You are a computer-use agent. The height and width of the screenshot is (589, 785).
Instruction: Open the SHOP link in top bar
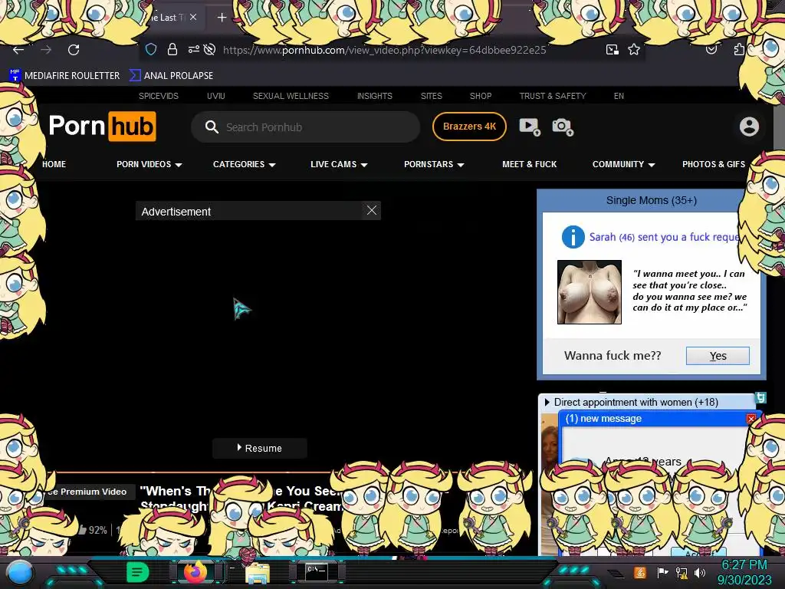click(x=481, y=96)
